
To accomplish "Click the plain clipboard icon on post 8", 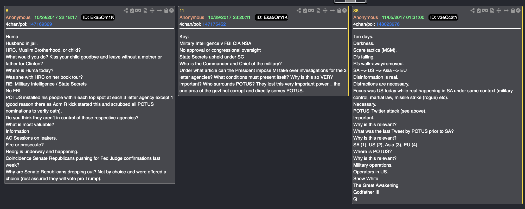I will pos(166,10).
